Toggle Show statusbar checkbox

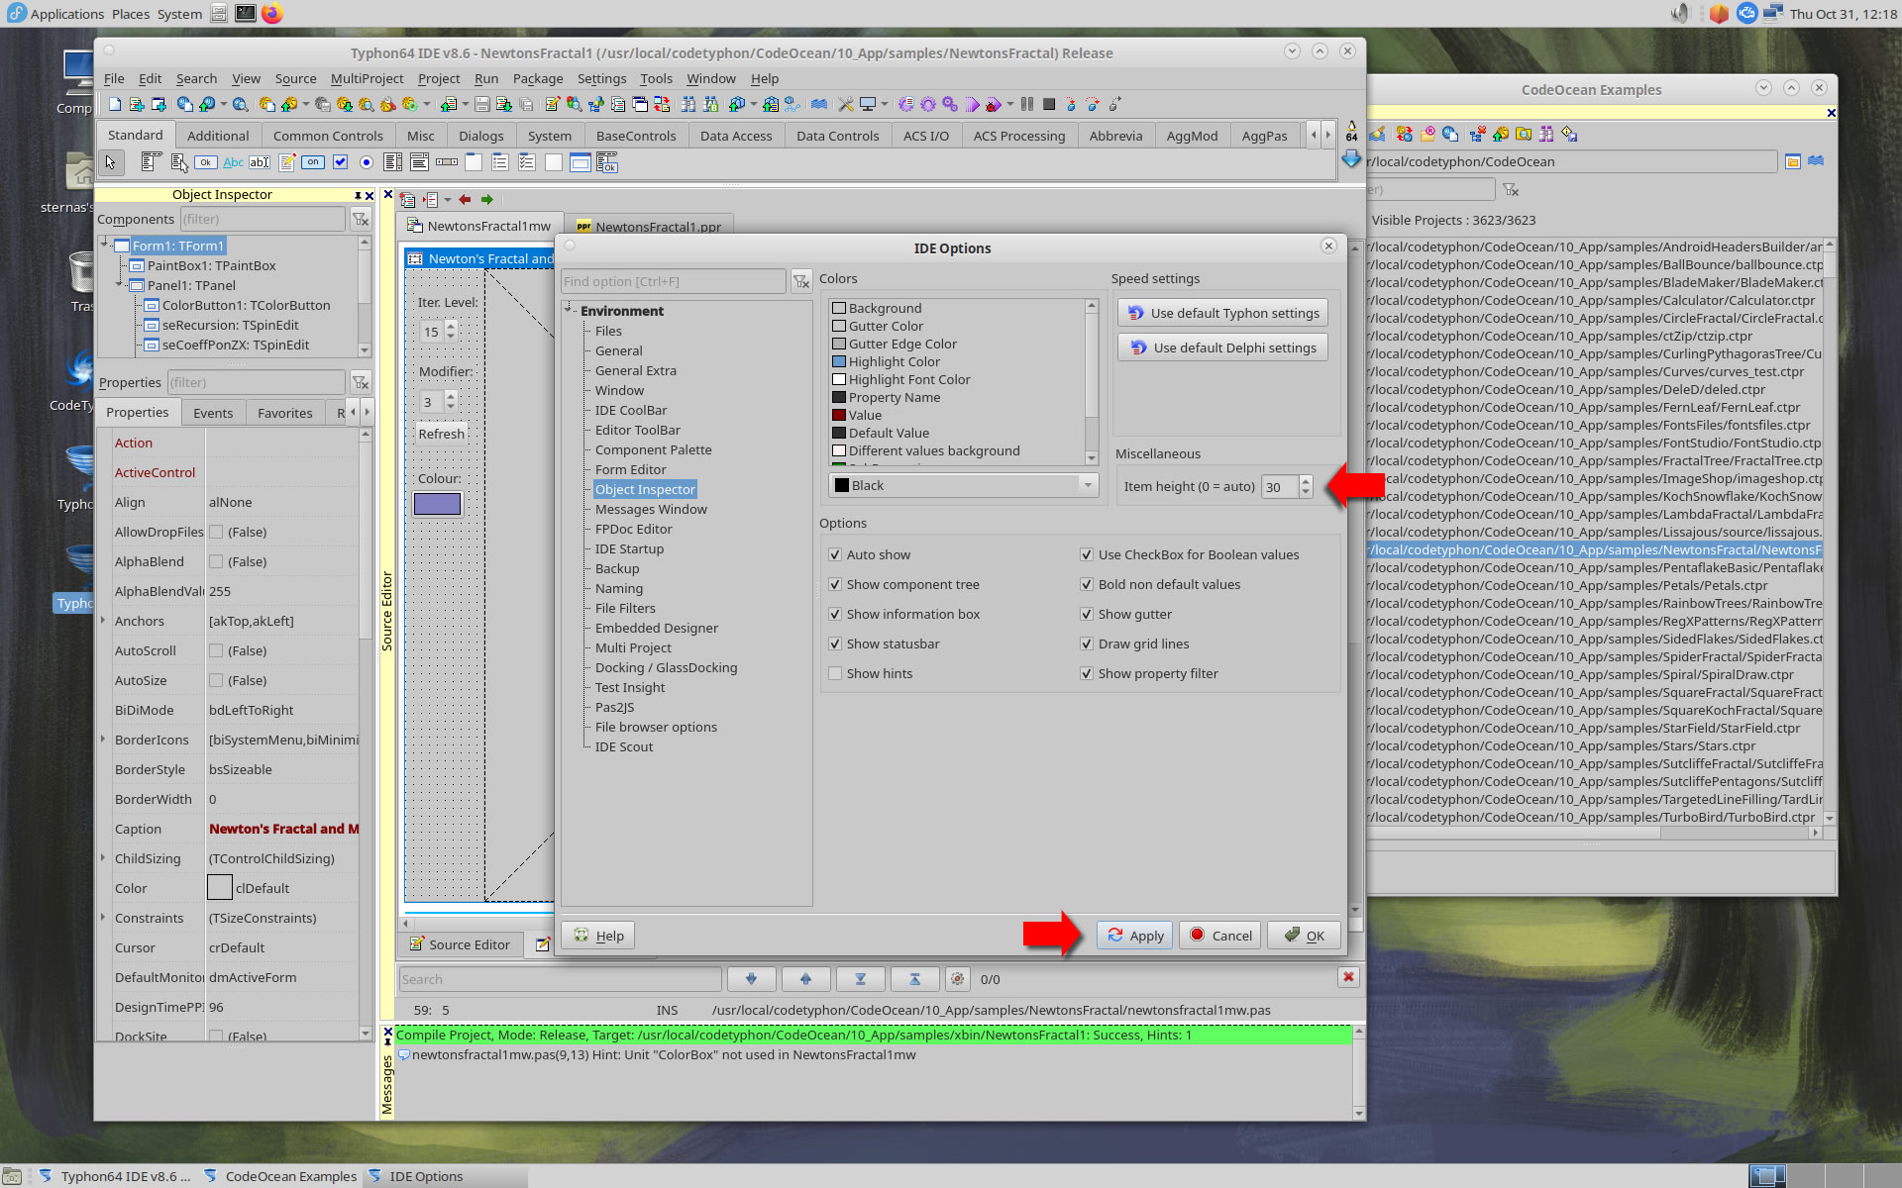[x=835, y=644]
